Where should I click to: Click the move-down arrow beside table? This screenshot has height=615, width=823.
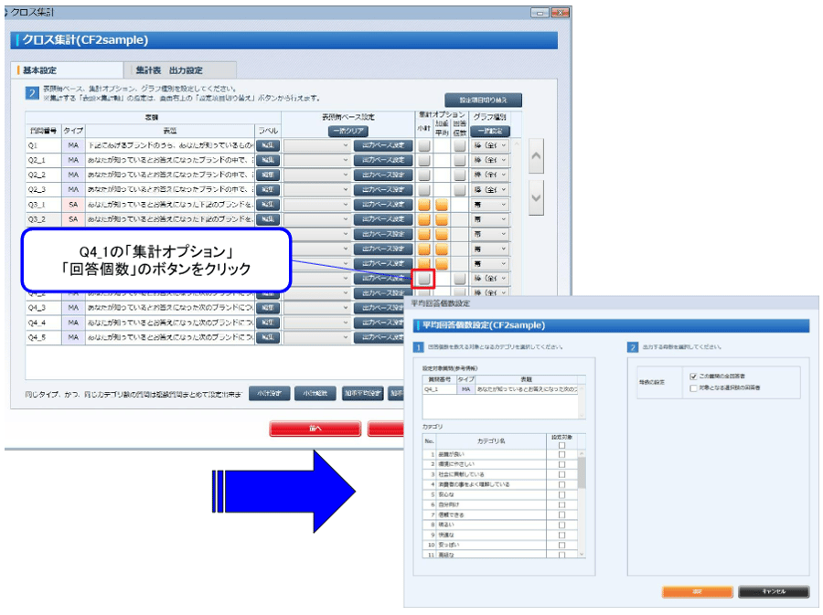pyautogui.click(x=537, y=196)
